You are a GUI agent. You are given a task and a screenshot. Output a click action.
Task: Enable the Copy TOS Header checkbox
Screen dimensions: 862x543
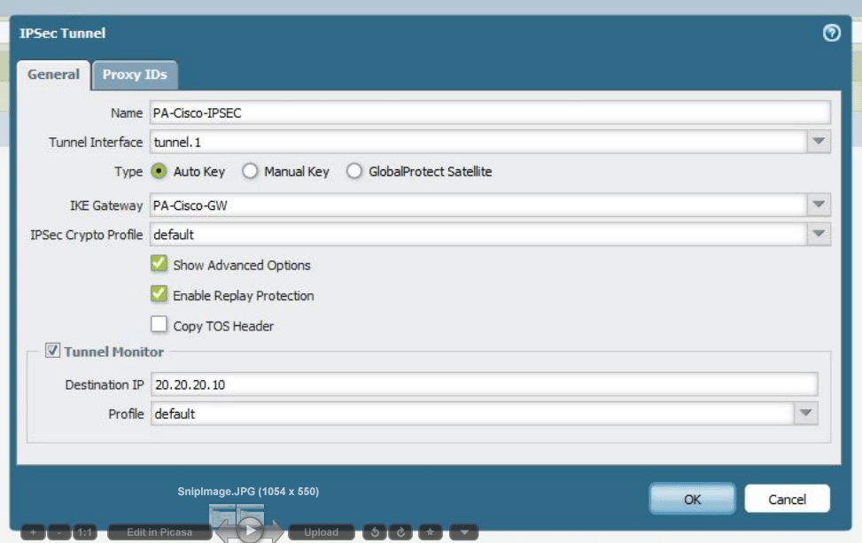click(159, 325)
